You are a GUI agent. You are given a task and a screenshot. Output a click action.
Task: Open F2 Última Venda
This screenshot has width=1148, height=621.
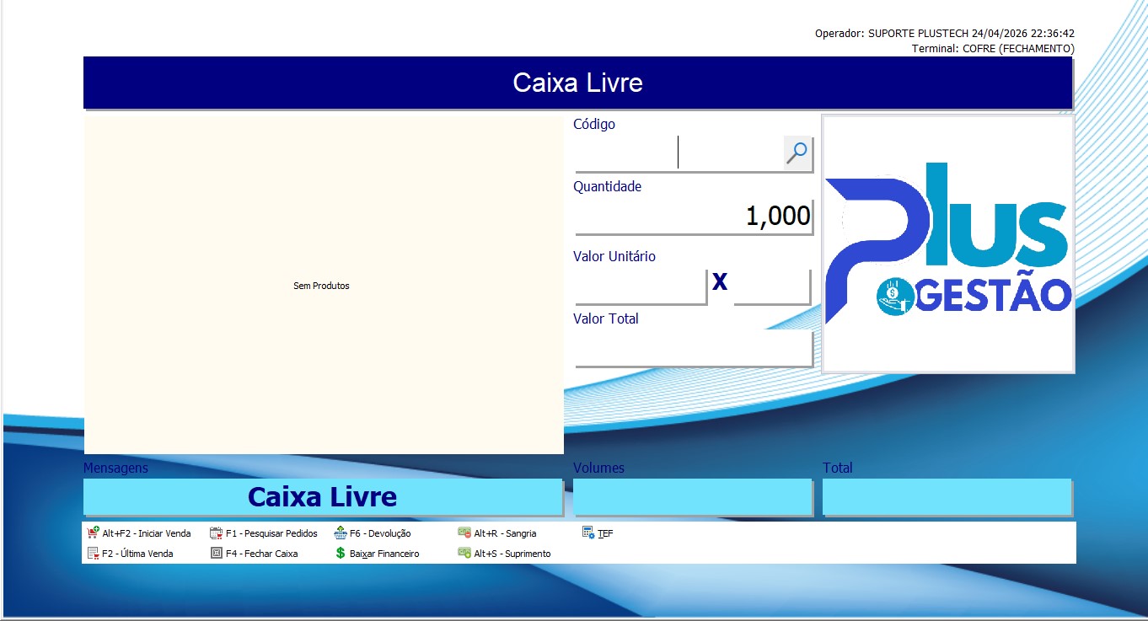click(131, 554)
